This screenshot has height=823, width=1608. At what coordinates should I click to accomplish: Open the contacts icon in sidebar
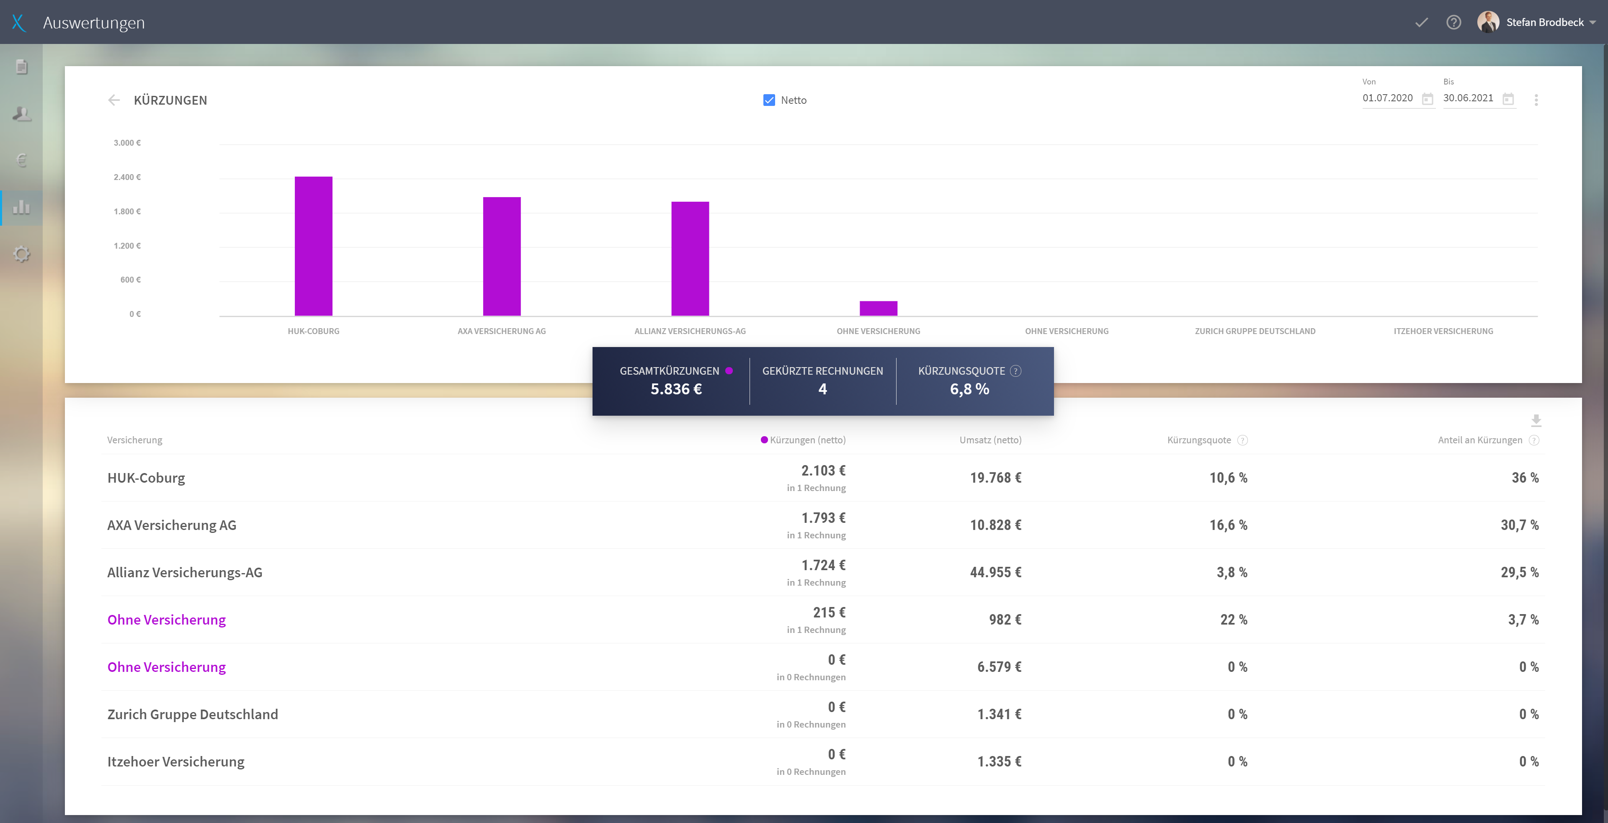[x=22, y=113]
